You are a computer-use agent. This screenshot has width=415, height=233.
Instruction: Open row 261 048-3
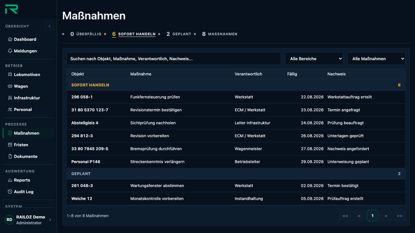(x=236, y=186)
